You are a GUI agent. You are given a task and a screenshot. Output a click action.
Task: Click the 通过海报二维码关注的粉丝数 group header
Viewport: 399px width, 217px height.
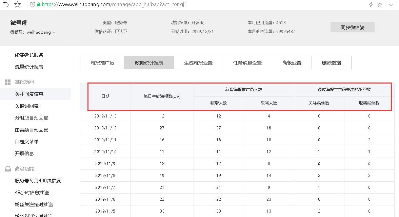coord(344,90)
